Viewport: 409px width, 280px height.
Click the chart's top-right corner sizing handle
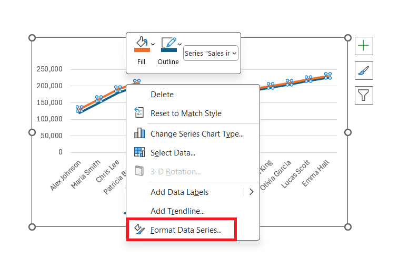(x=348, y=38)
